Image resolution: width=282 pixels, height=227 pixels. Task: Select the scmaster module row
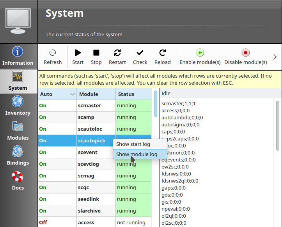click(x=89, y=106)
